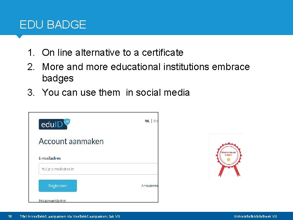Click the Registreer button

[x=58, y=186]
